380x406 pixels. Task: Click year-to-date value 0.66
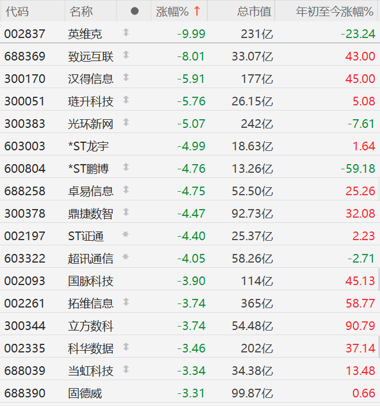(x=364, y=393)
